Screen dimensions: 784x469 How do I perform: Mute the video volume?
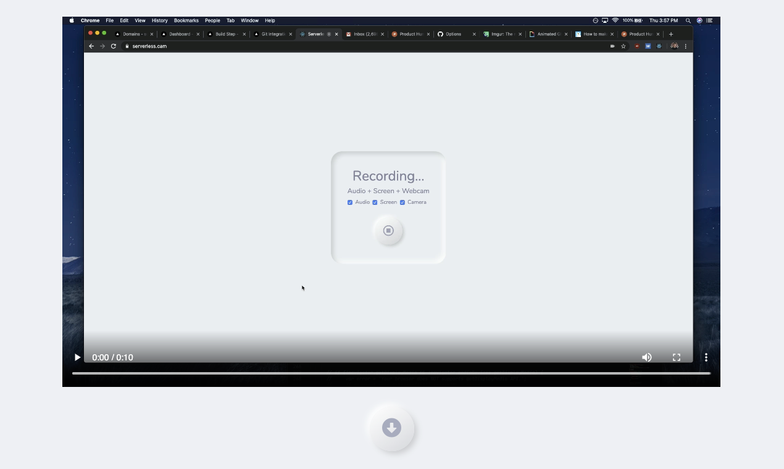tap(646, 357)
